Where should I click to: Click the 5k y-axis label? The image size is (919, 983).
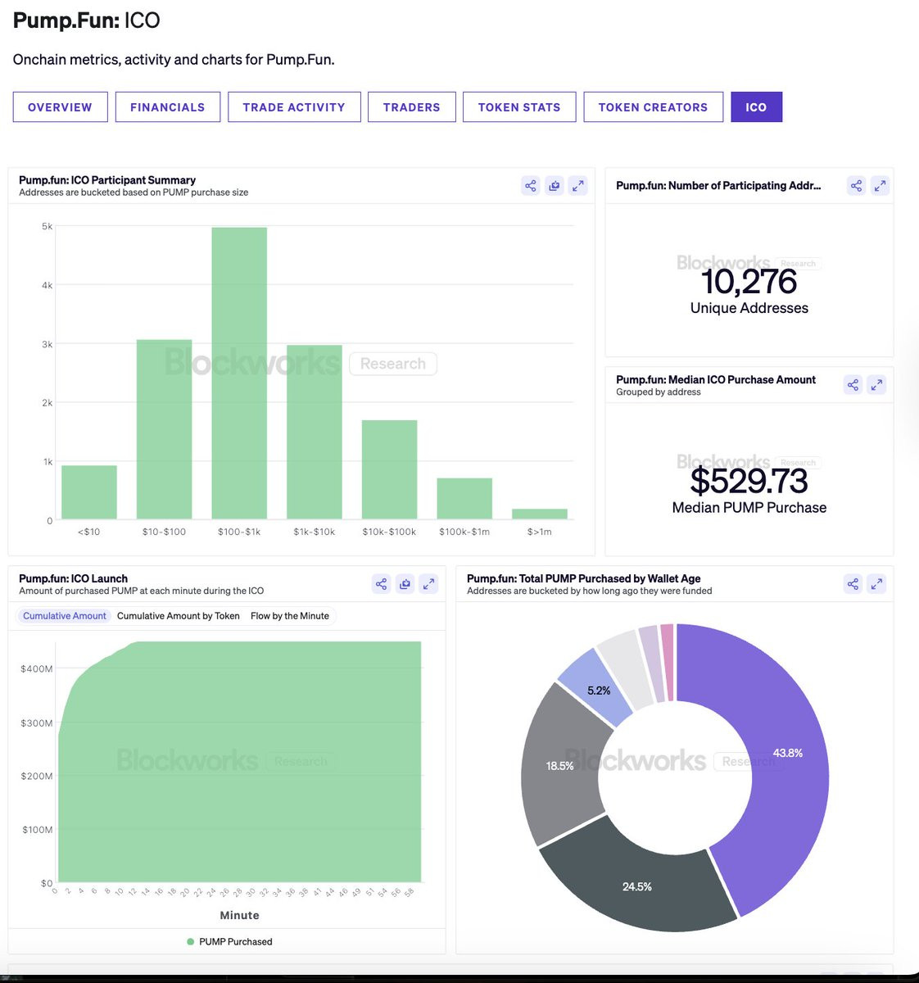coord(47,226)
